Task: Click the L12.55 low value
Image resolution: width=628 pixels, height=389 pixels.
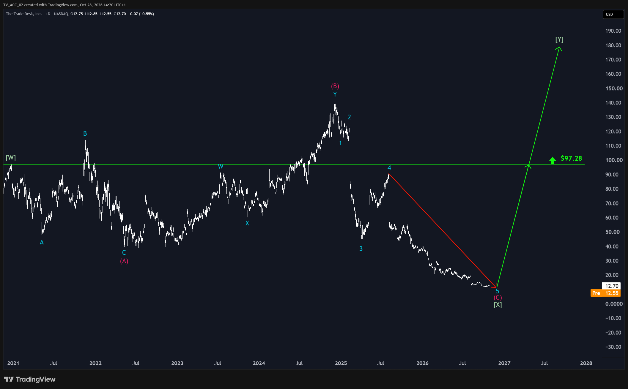Action: (106, 14)
